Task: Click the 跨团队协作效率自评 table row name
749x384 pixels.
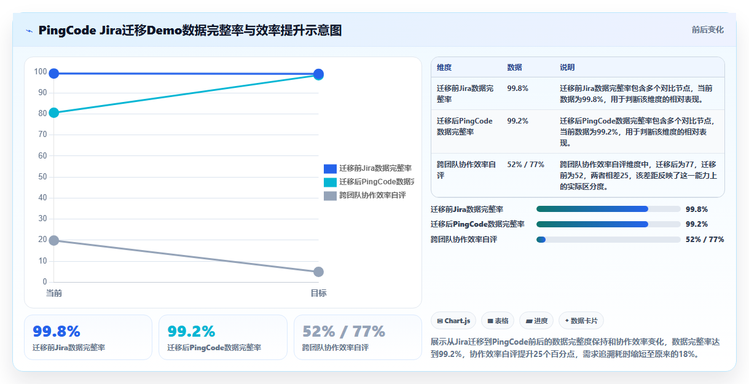Action: click(x=465, y=170)
